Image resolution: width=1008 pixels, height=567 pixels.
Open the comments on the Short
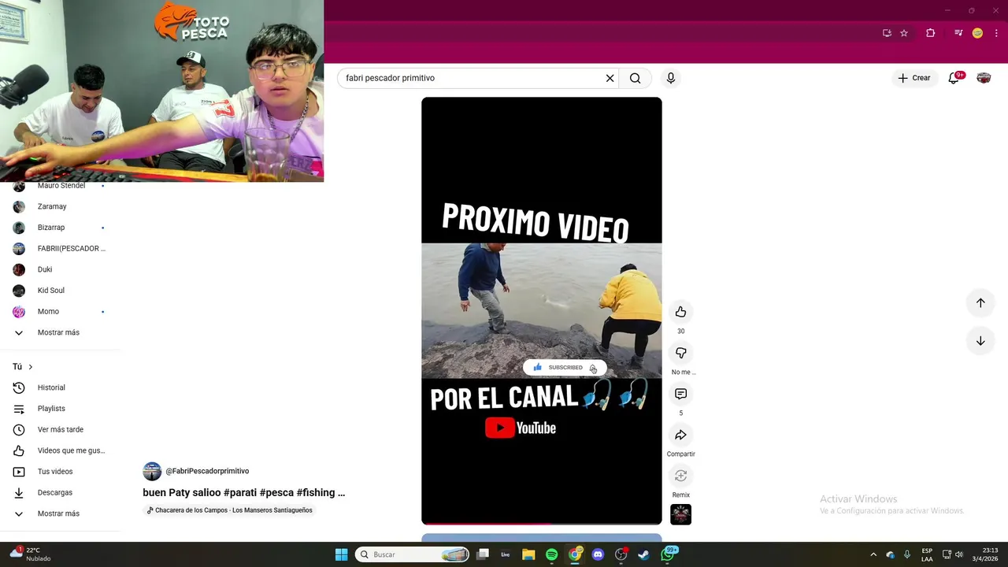(680, 394)
